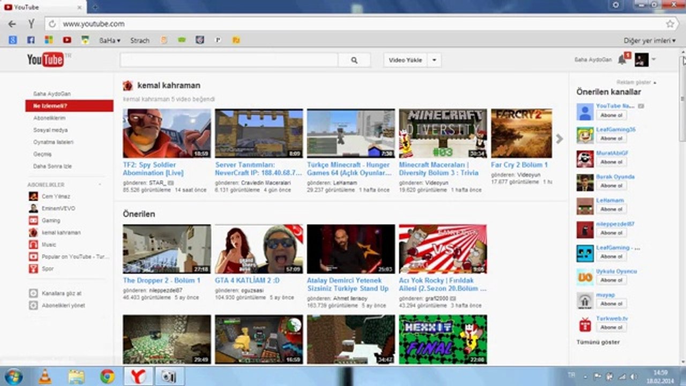
Task: Bookmark this page with the star icon
Action: coord(670,24)
